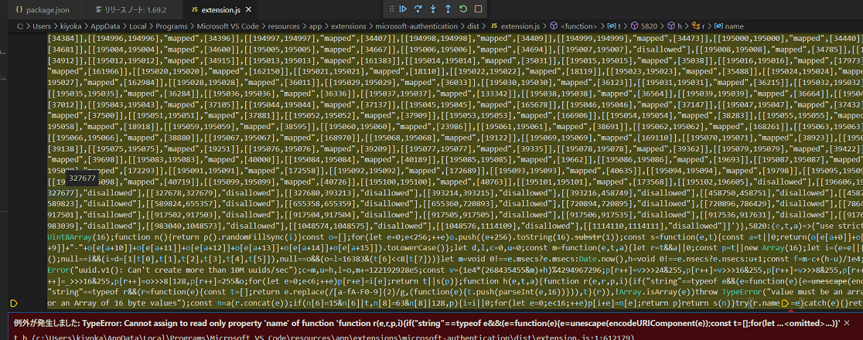Grab the debug toolbar drag handle
Image resolution: width=863 pixels, height=340 pixels.
point(391,8)
